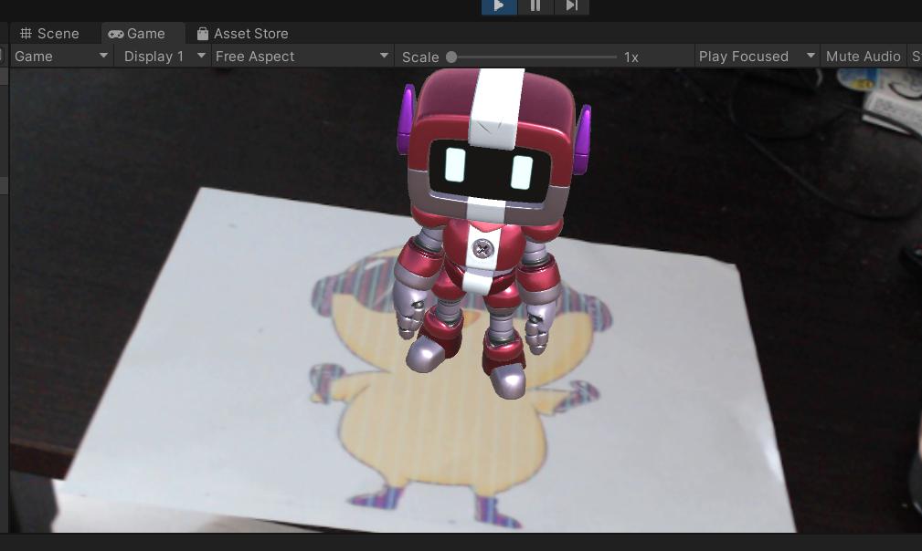The image size is (922, 551).
Task: Expand the Display 1 dropdown
Action: point(164,57)
